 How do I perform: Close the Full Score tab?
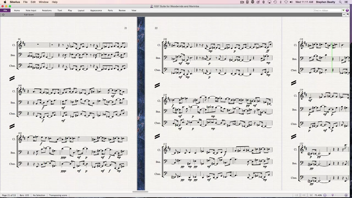[3, 15]
